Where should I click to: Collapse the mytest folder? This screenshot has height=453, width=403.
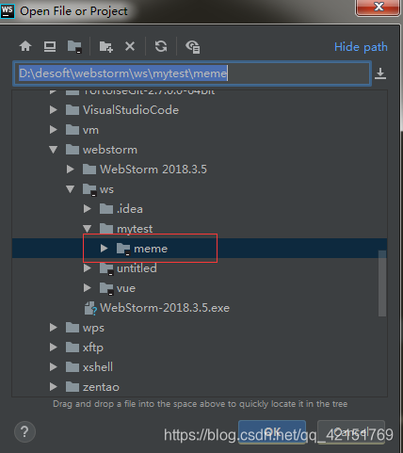[88, 229]
